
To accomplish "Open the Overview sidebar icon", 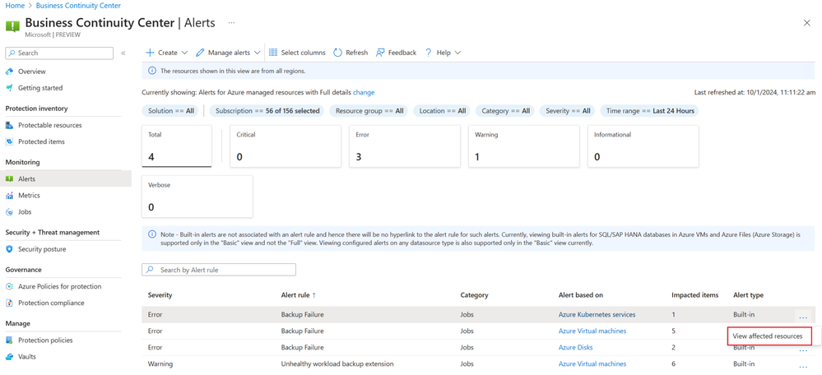I will 9,72.
